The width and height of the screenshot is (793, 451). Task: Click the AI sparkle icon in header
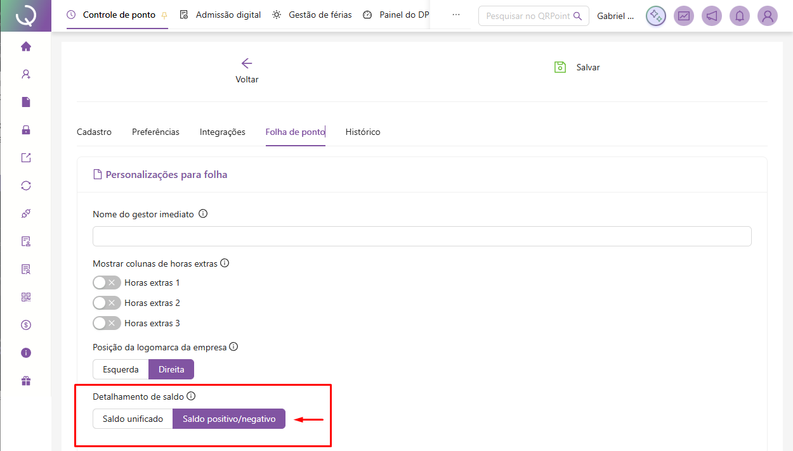[x=656, y=16]
